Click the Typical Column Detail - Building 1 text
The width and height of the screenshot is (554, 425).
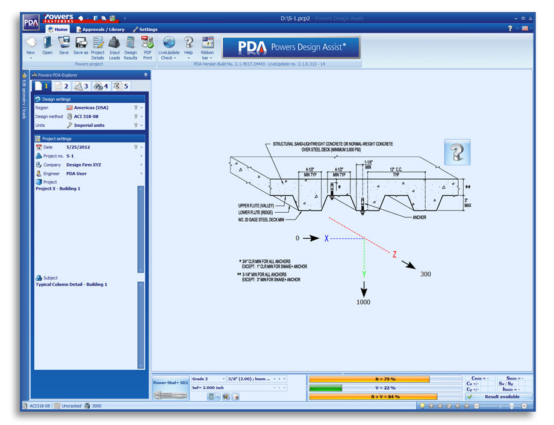pos(72,284)
